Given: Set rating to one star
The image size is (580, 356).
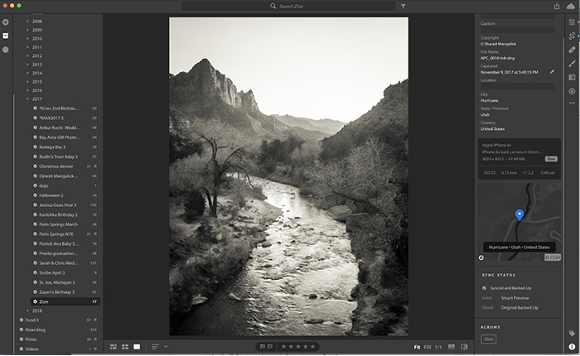Looking at the screenshot, I should point(283,347).
